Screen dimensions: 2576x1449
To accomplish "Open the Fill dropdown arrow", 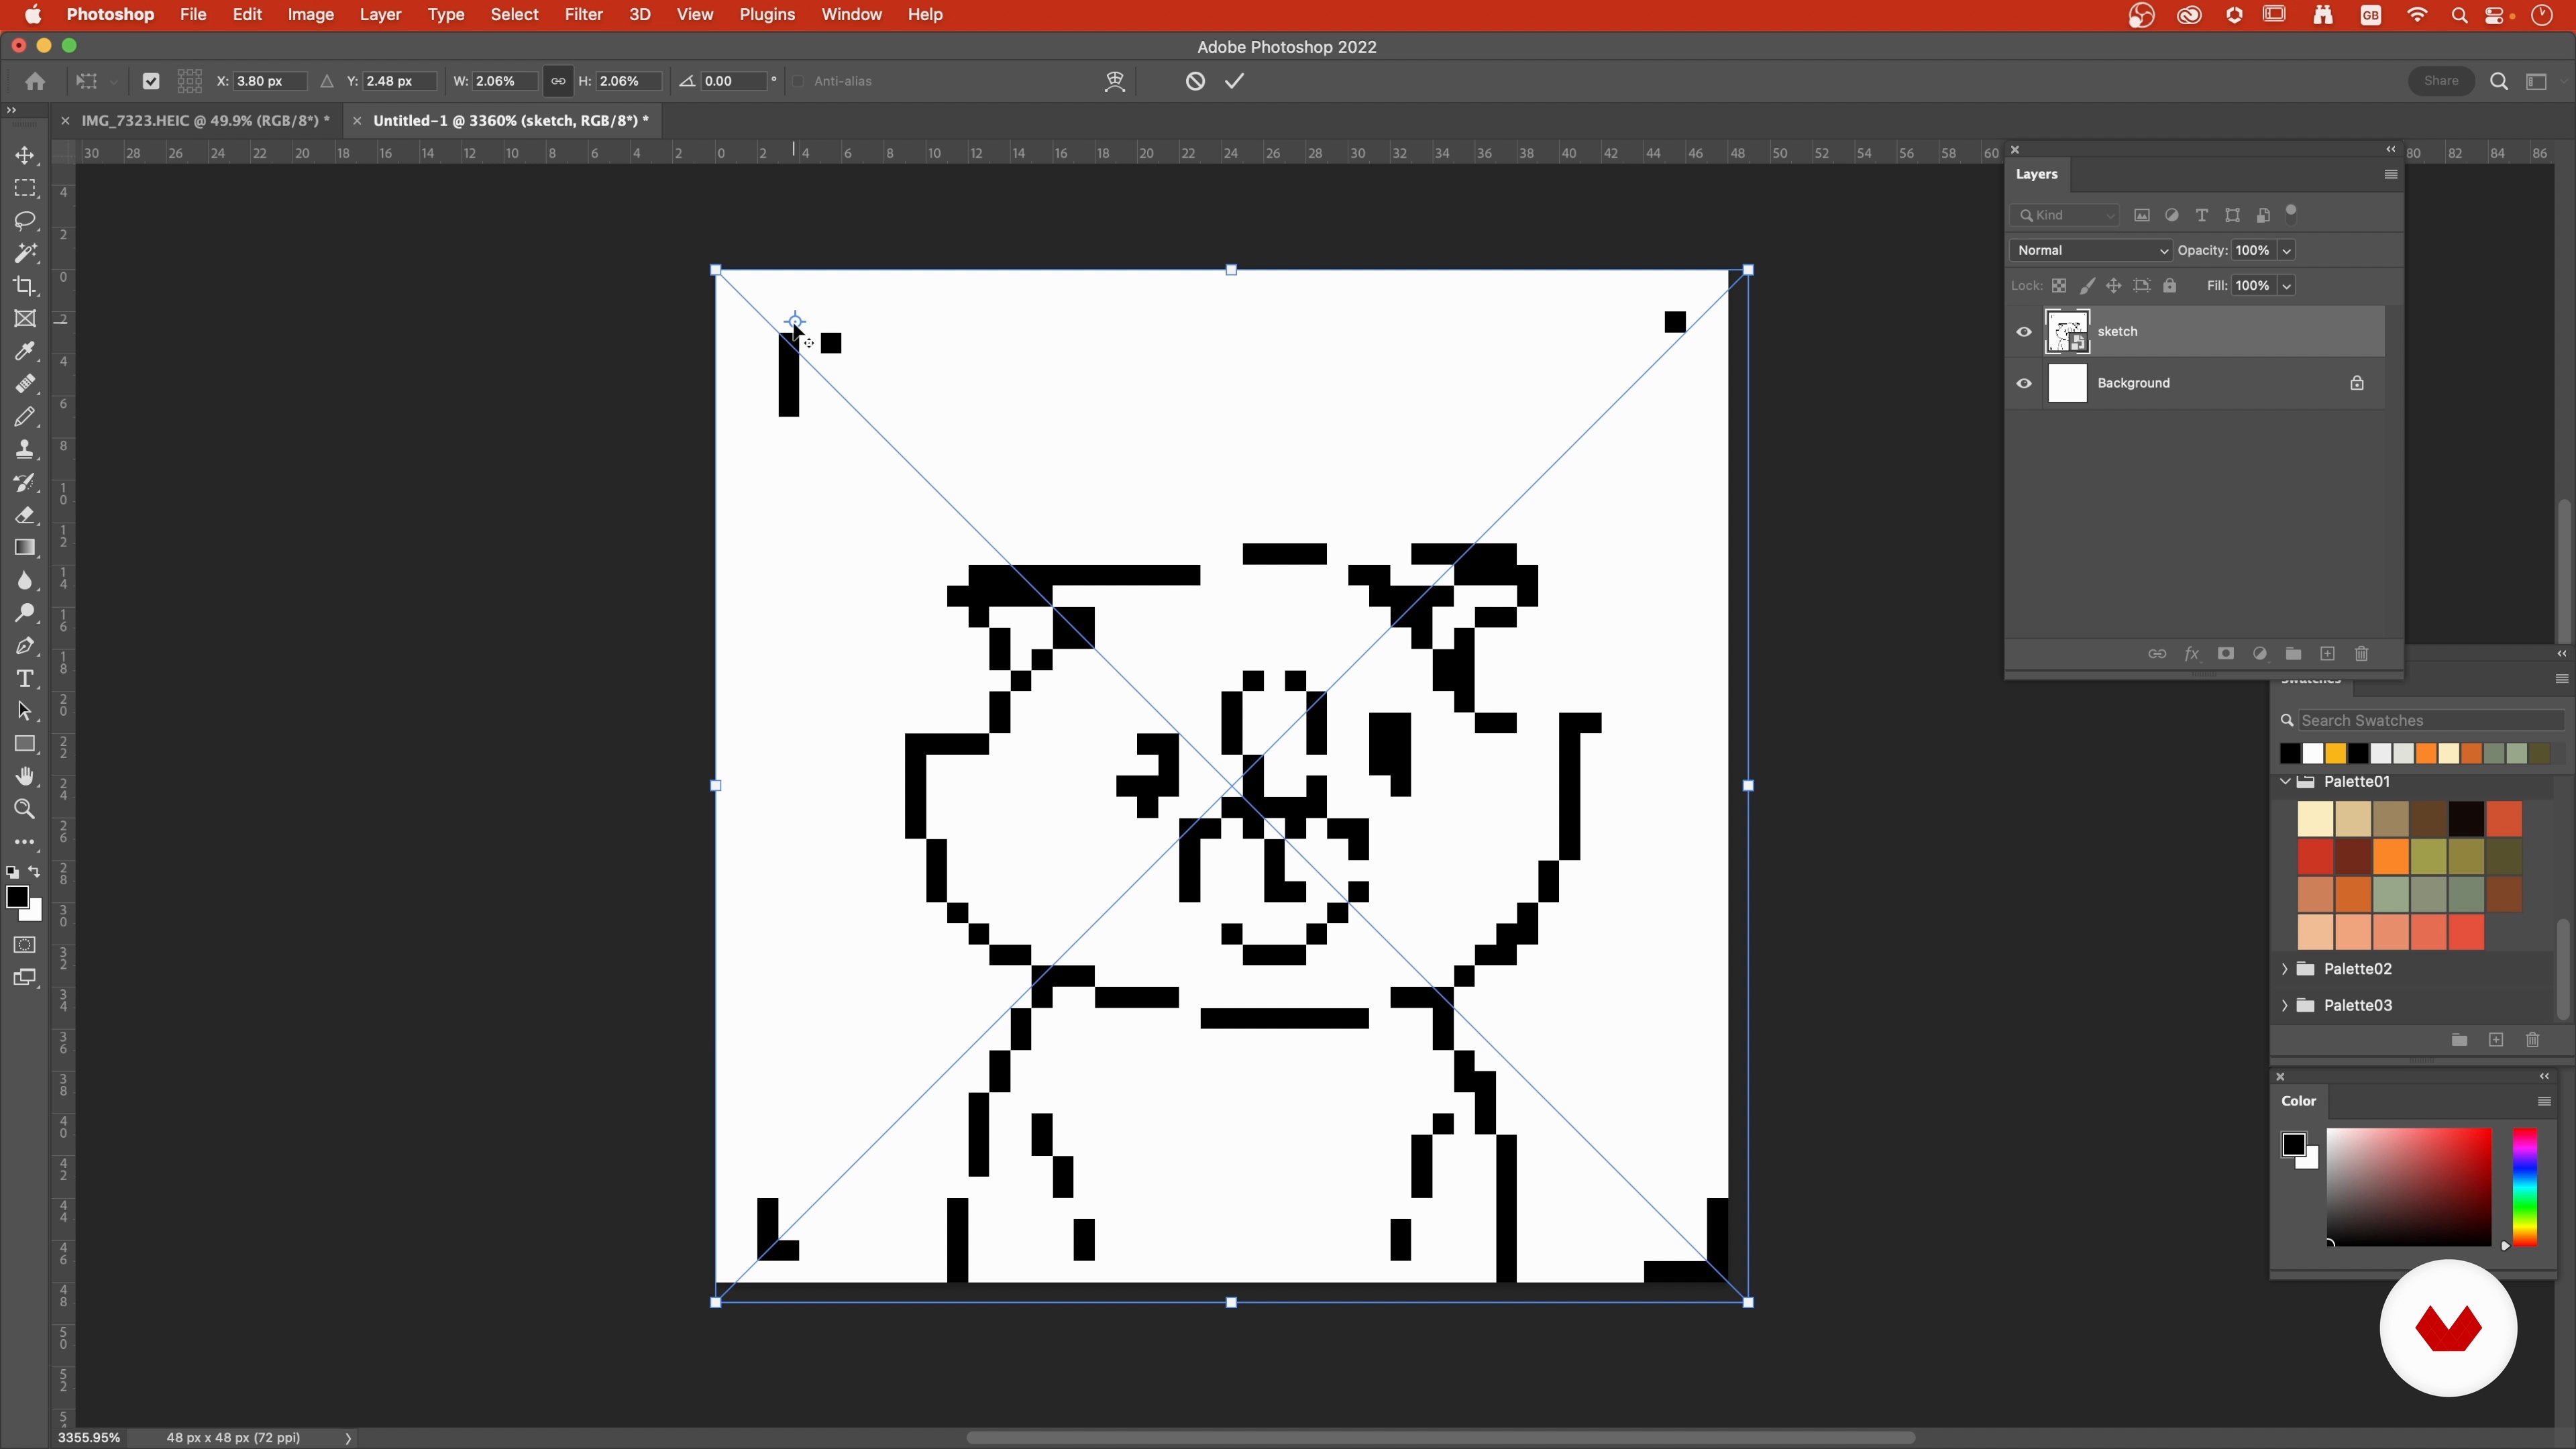I will click(2287, 286).
